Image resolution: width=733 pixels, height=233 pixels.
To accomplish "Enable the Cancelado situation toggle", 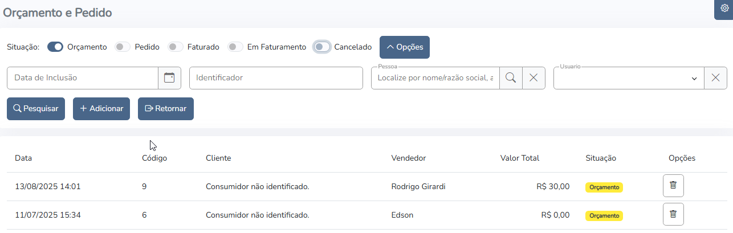I will 322,47.
